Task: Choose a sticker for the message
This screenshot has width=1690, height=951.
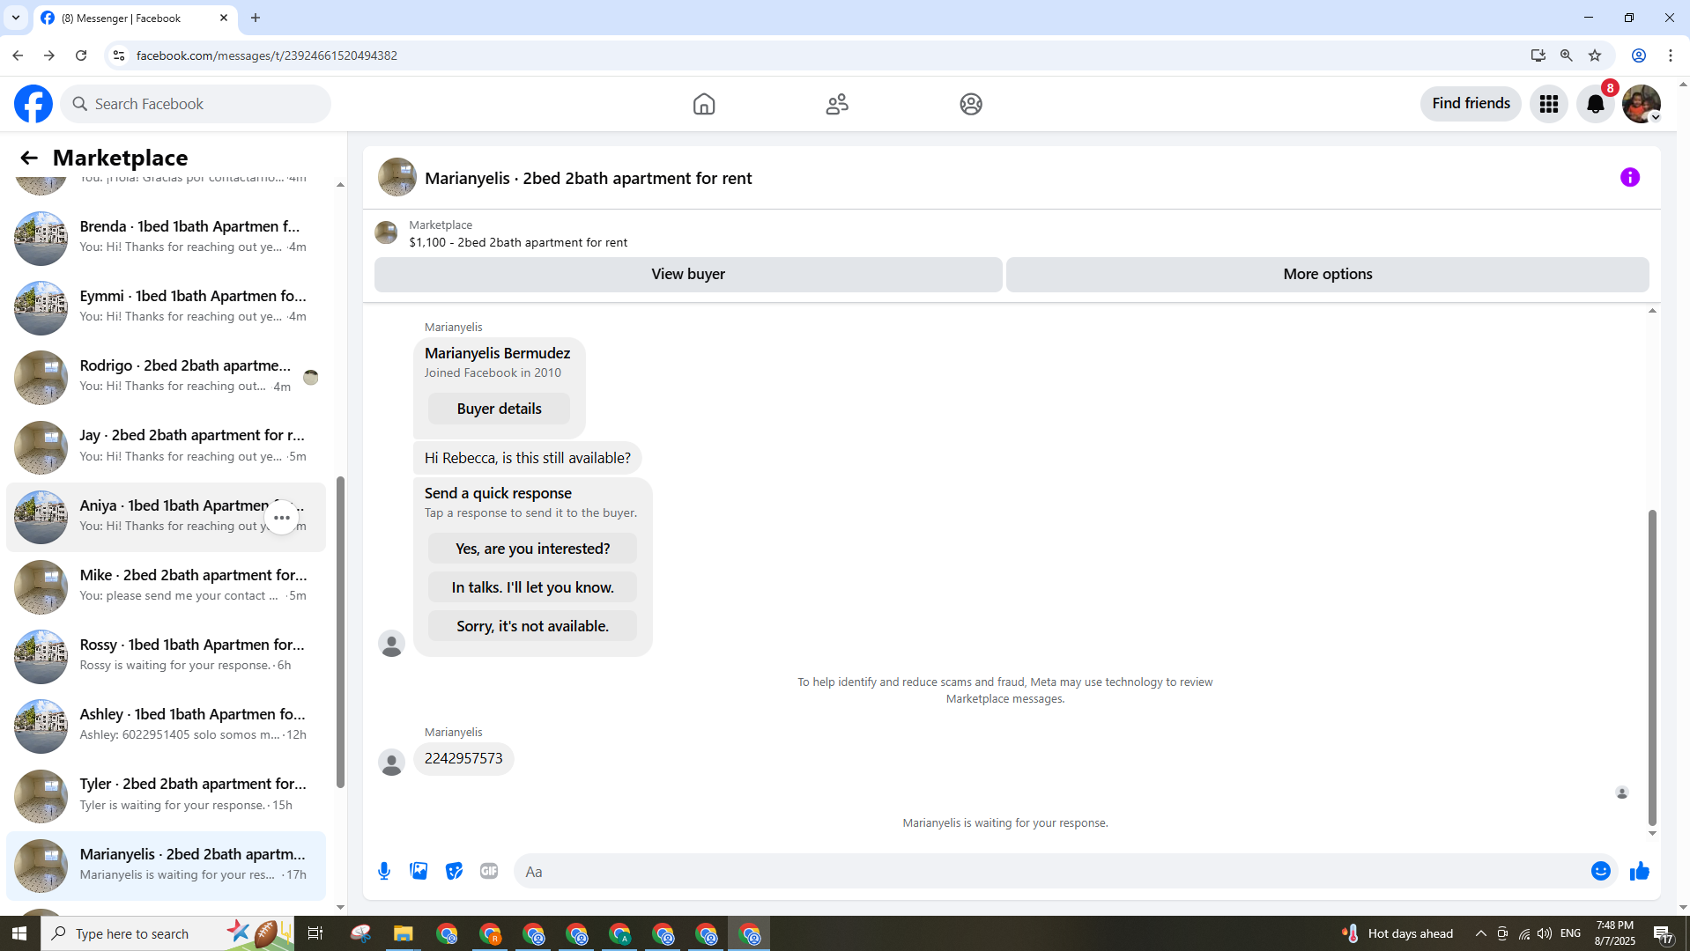Action: tap(454, 871)
